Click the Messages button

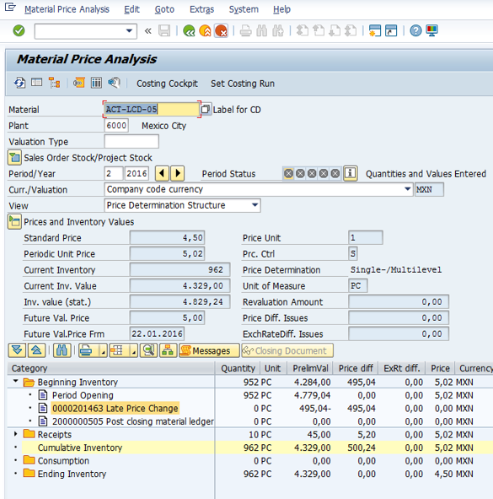click(x=209, y=350)
